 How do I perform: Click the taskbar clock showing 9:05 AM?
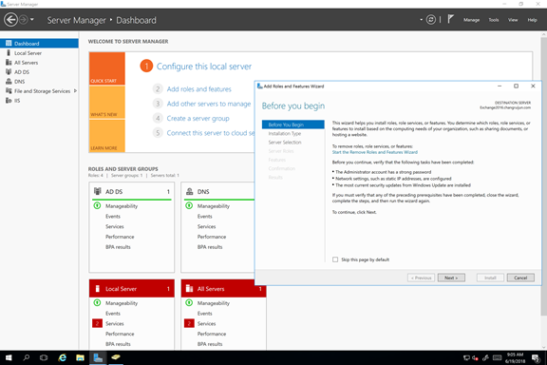(x=515, y=357)
